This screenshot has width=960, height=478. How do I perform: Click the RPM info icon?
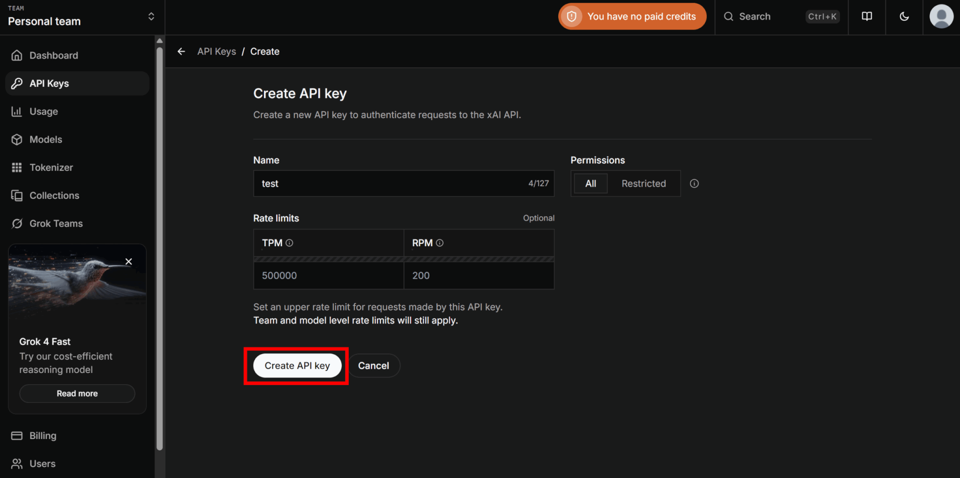pyautogui.click(x=440, y=243)
